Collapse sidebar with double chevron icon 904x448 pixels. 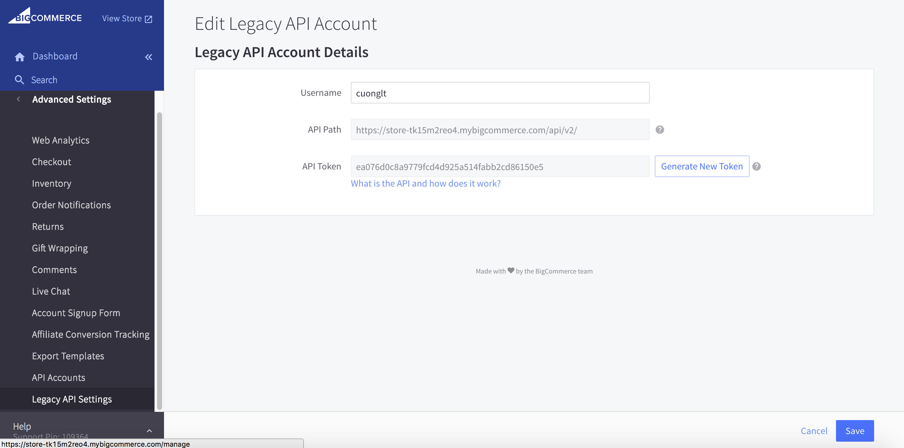click(148, 57)
